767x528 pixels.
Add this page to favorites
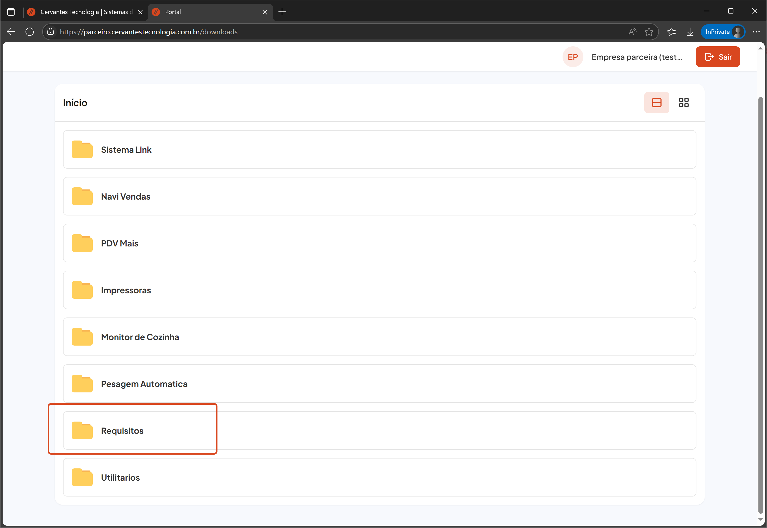click(649, 32)
